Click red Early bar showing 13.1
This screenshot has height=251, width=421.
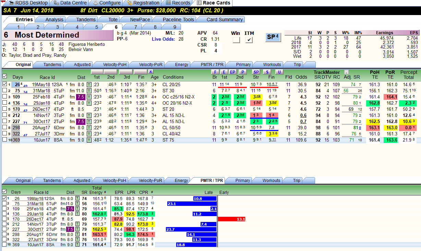pos(232,219)
